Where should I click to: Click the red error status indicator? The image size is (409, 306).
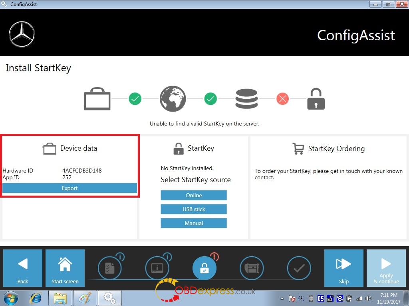pyautogui.click(x=282, y=99)
